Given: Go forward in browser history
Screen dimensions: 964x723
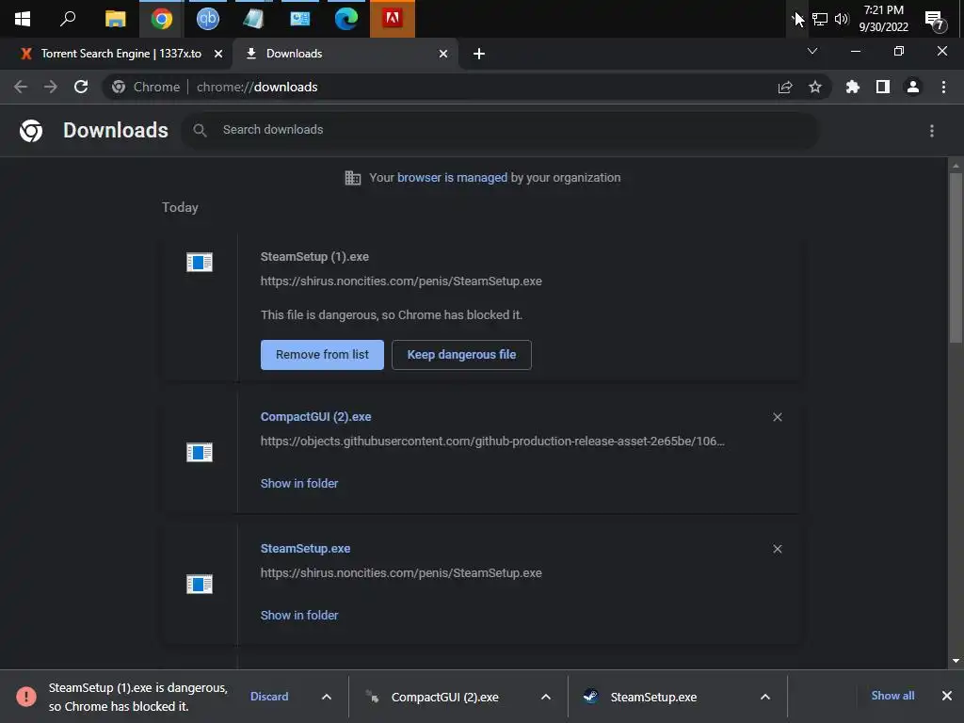Looking at the screenshot, I should (x=51, y=87).
